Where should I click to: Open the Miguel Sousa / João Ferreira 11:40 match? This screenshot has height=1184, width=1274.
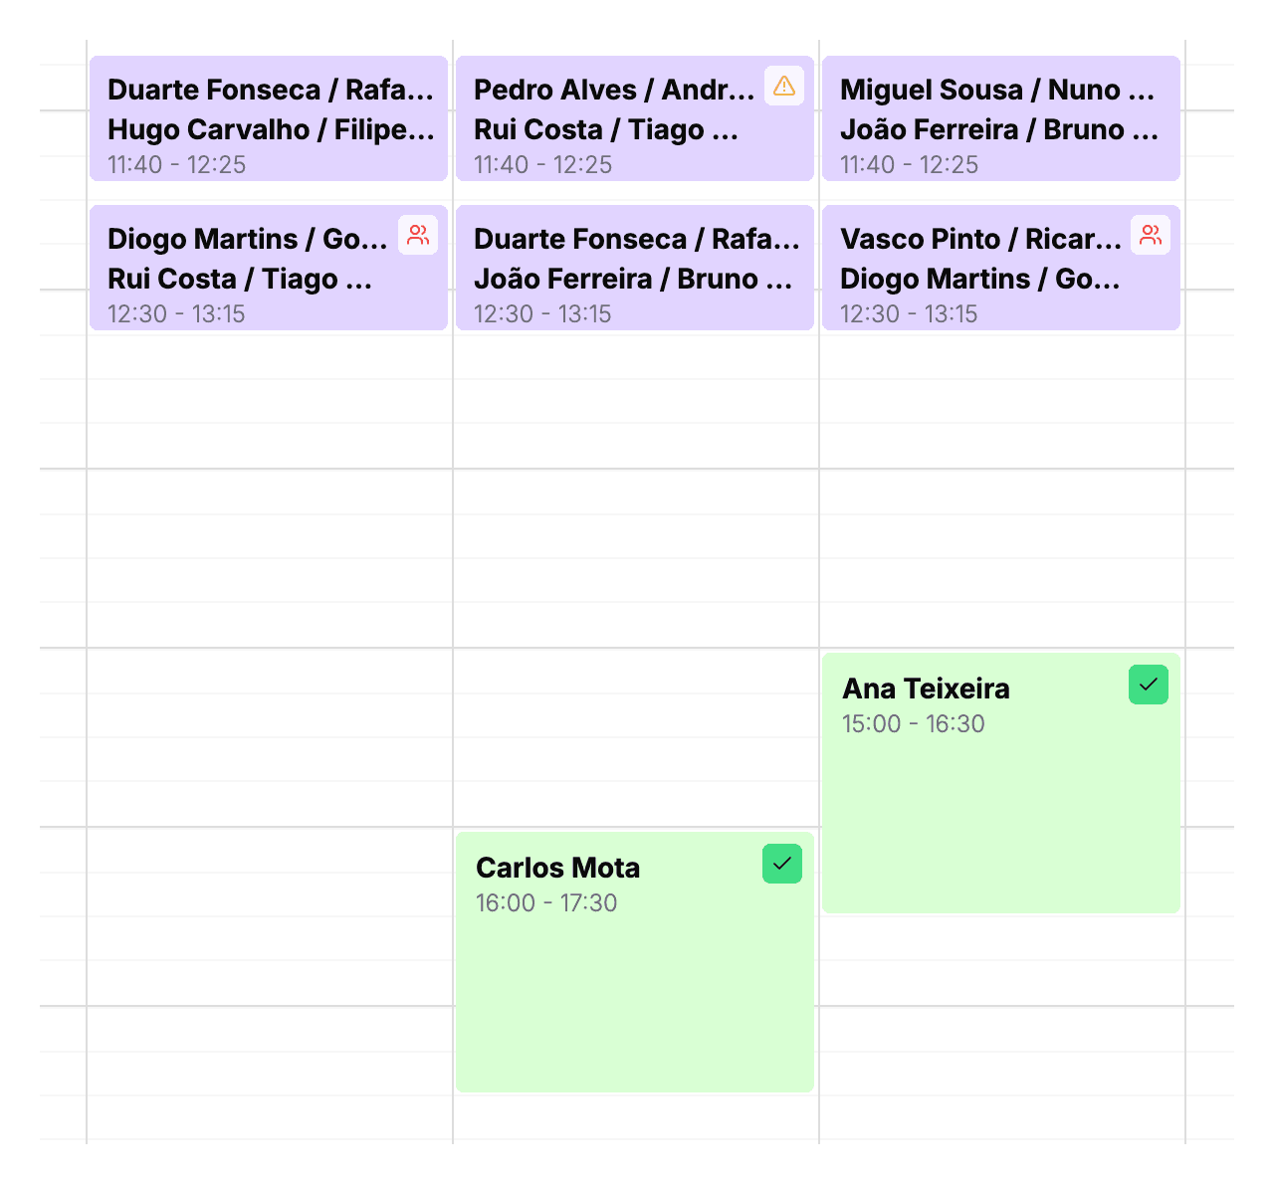(x=1001, y=118)
